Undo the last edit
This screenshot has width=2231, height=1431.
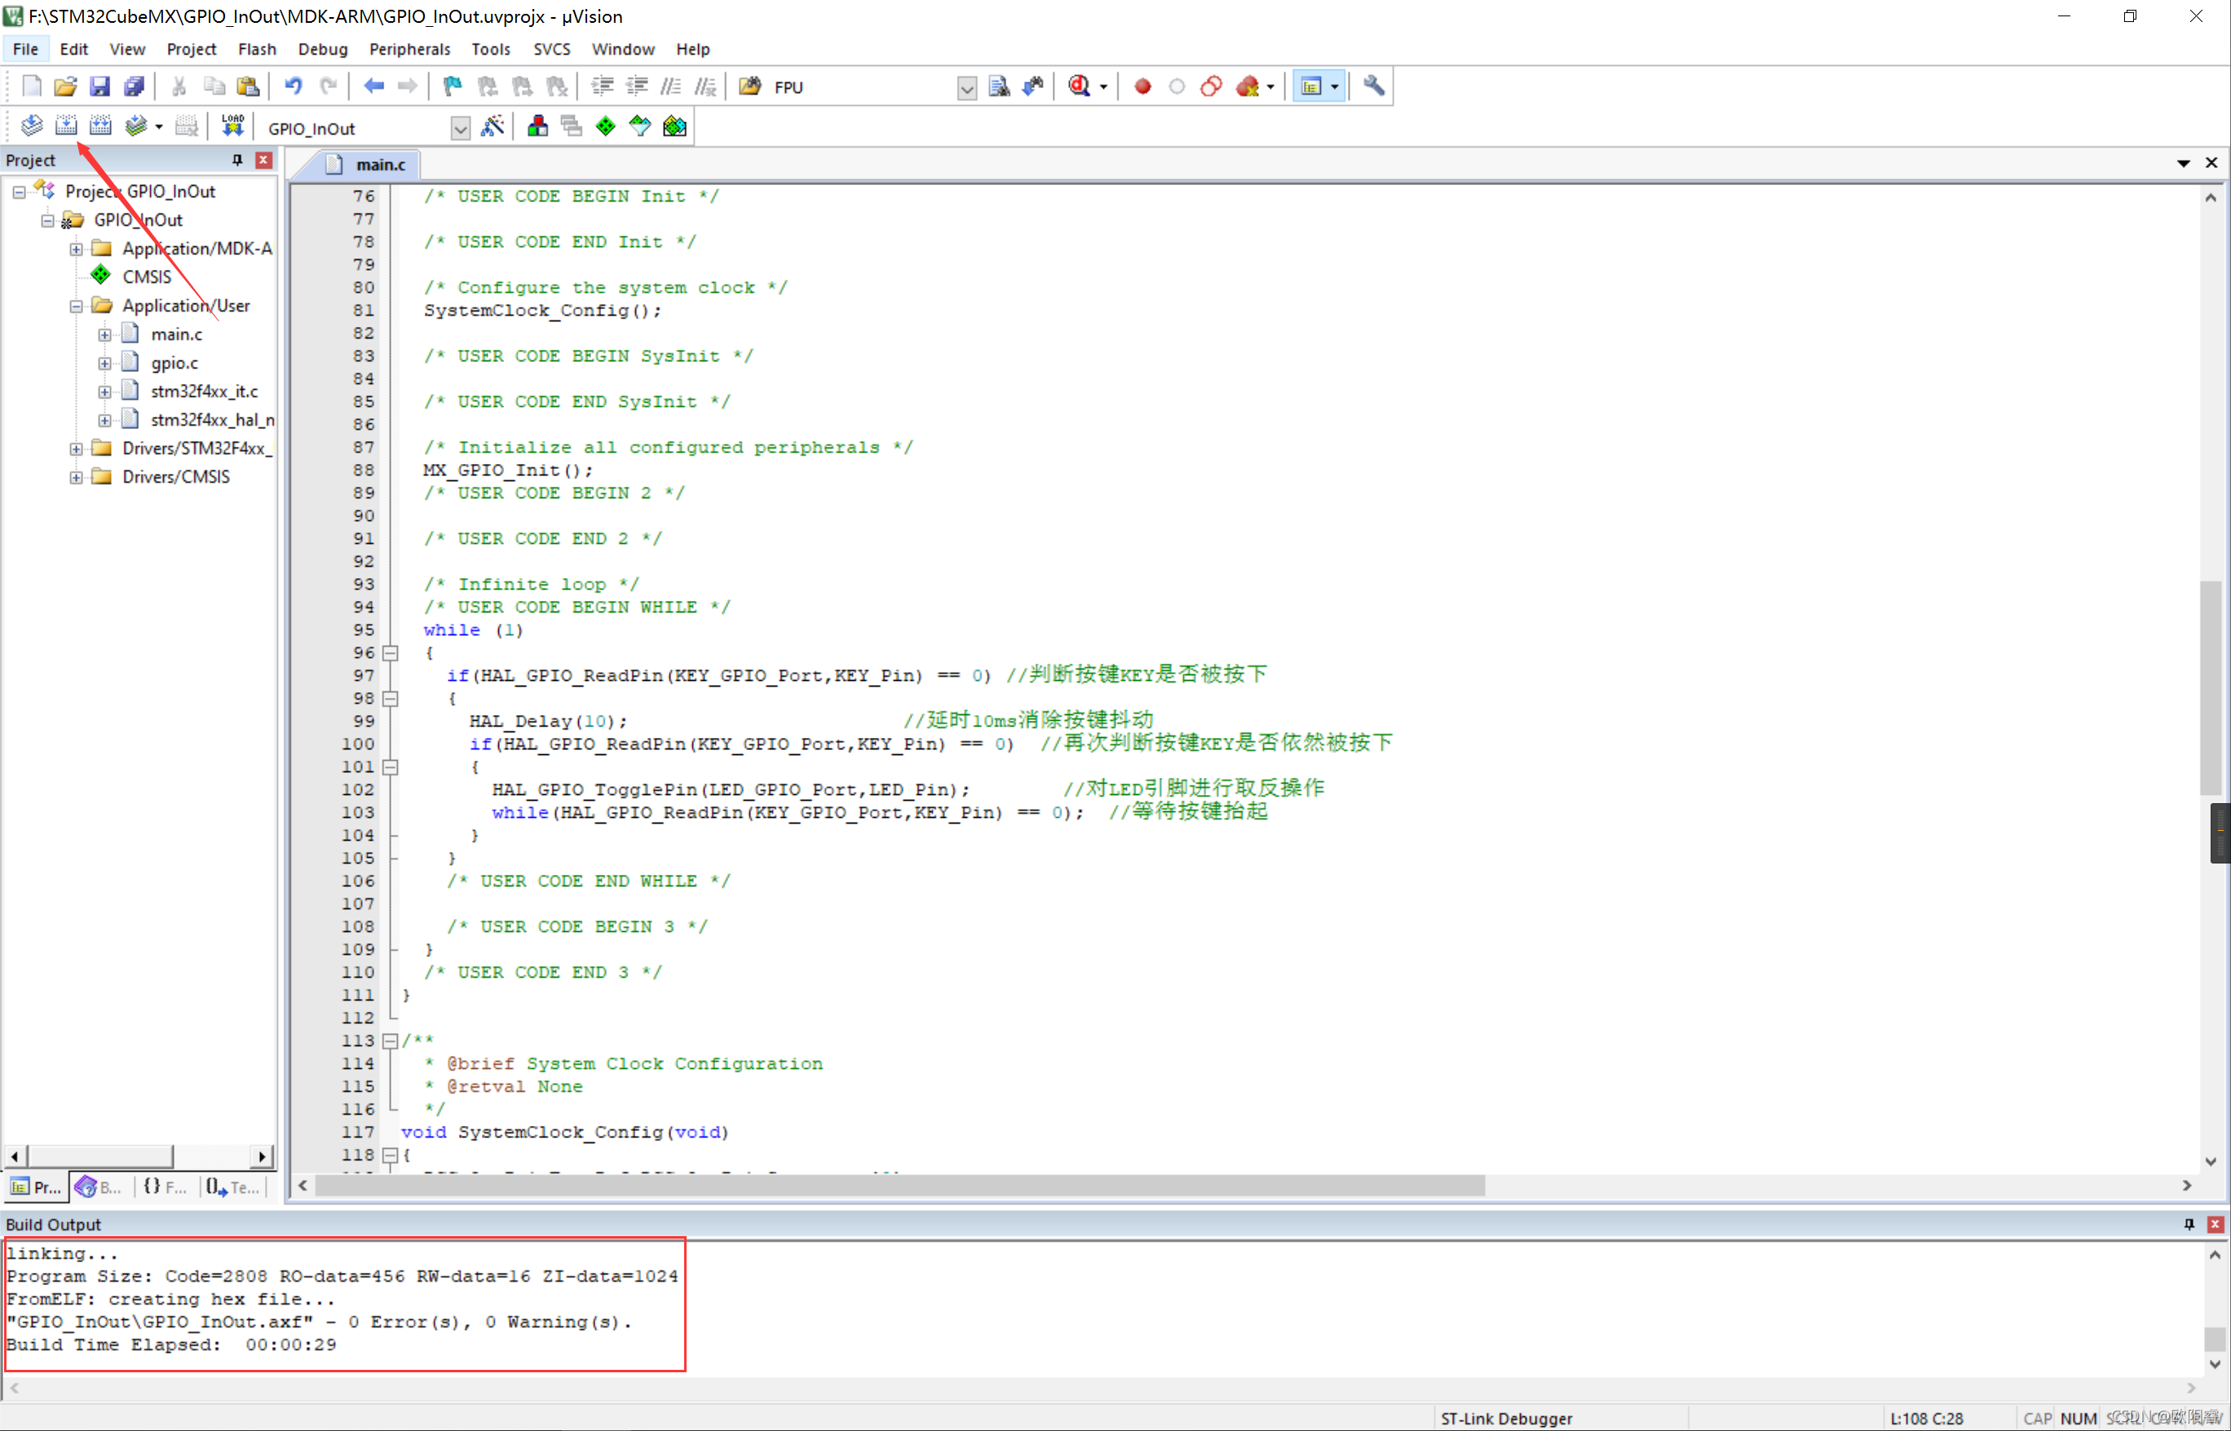294,86
